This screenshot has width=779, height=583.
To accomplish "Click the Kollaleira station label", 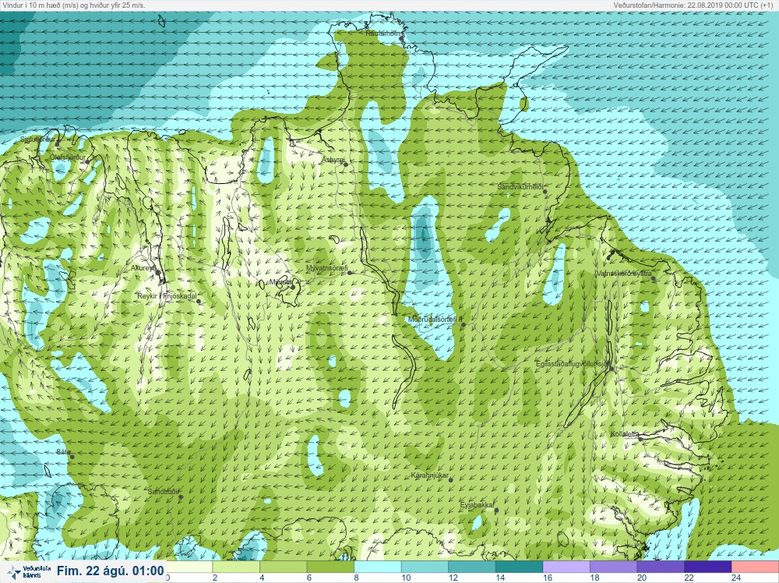I will [x=625, y=434].
